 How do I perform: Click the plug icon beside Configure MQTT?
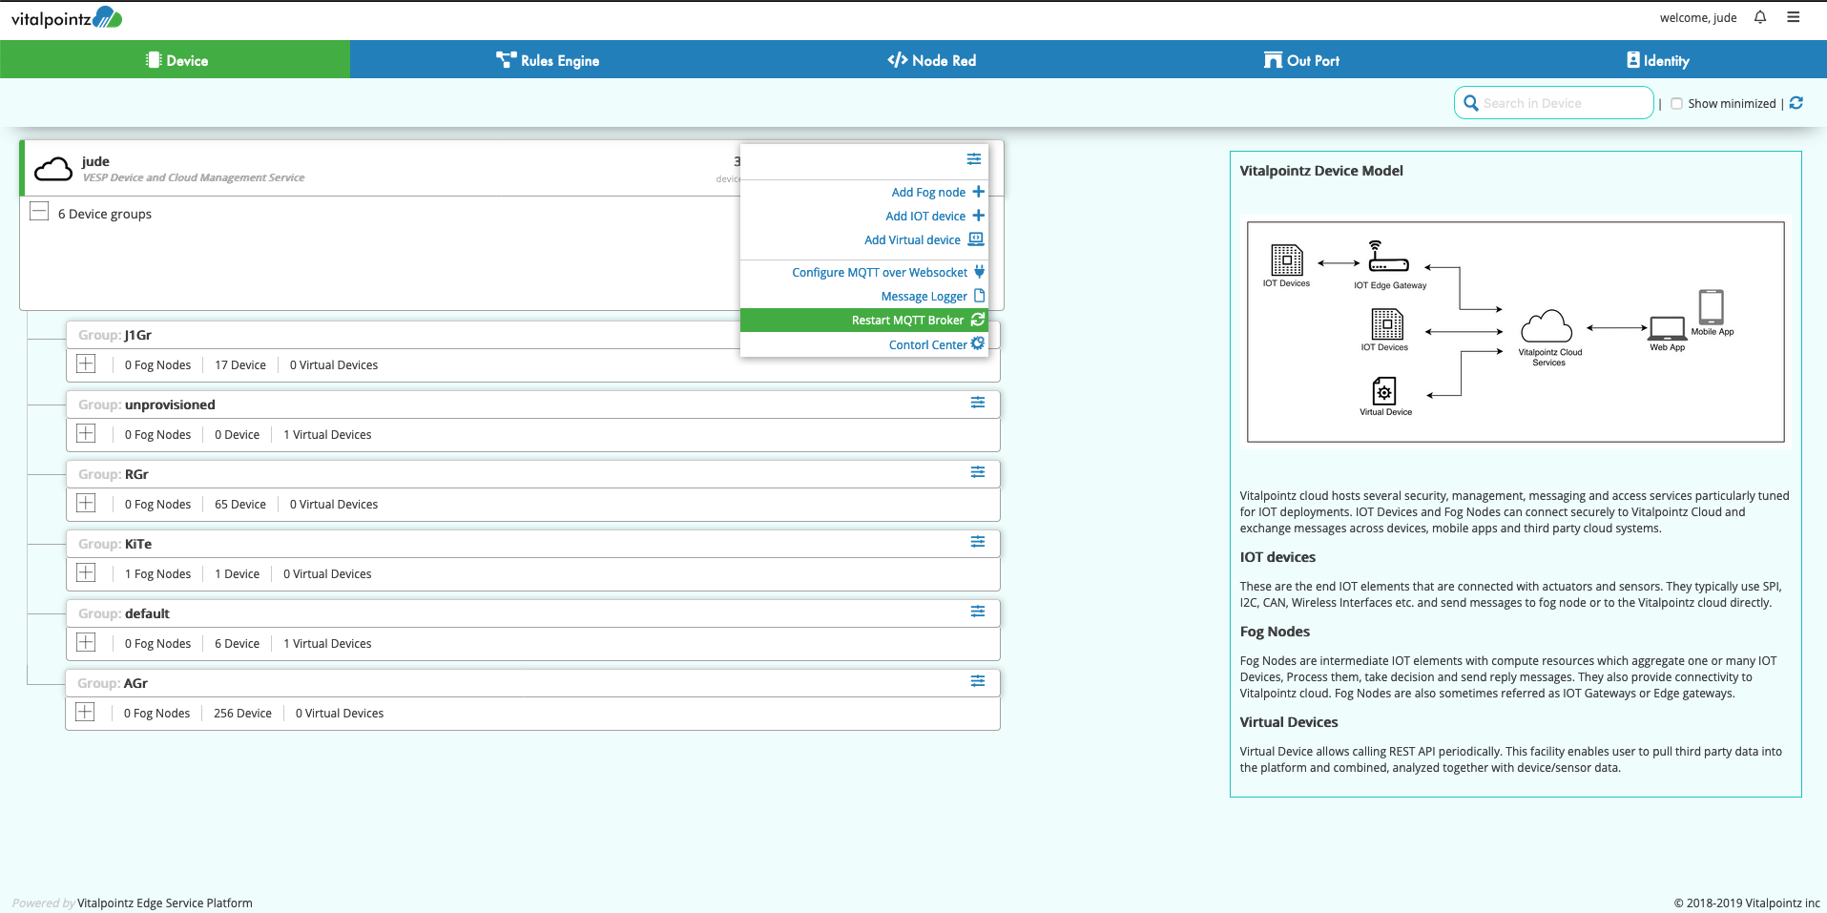click(x=979, y=272)
